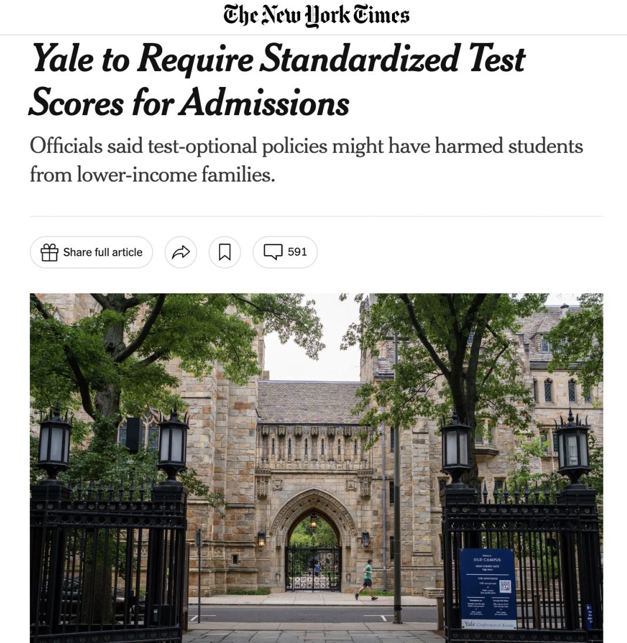This screenshot has width=627, height=643.
Task: Click the gift icon in Share button
Action: point(49,252)
